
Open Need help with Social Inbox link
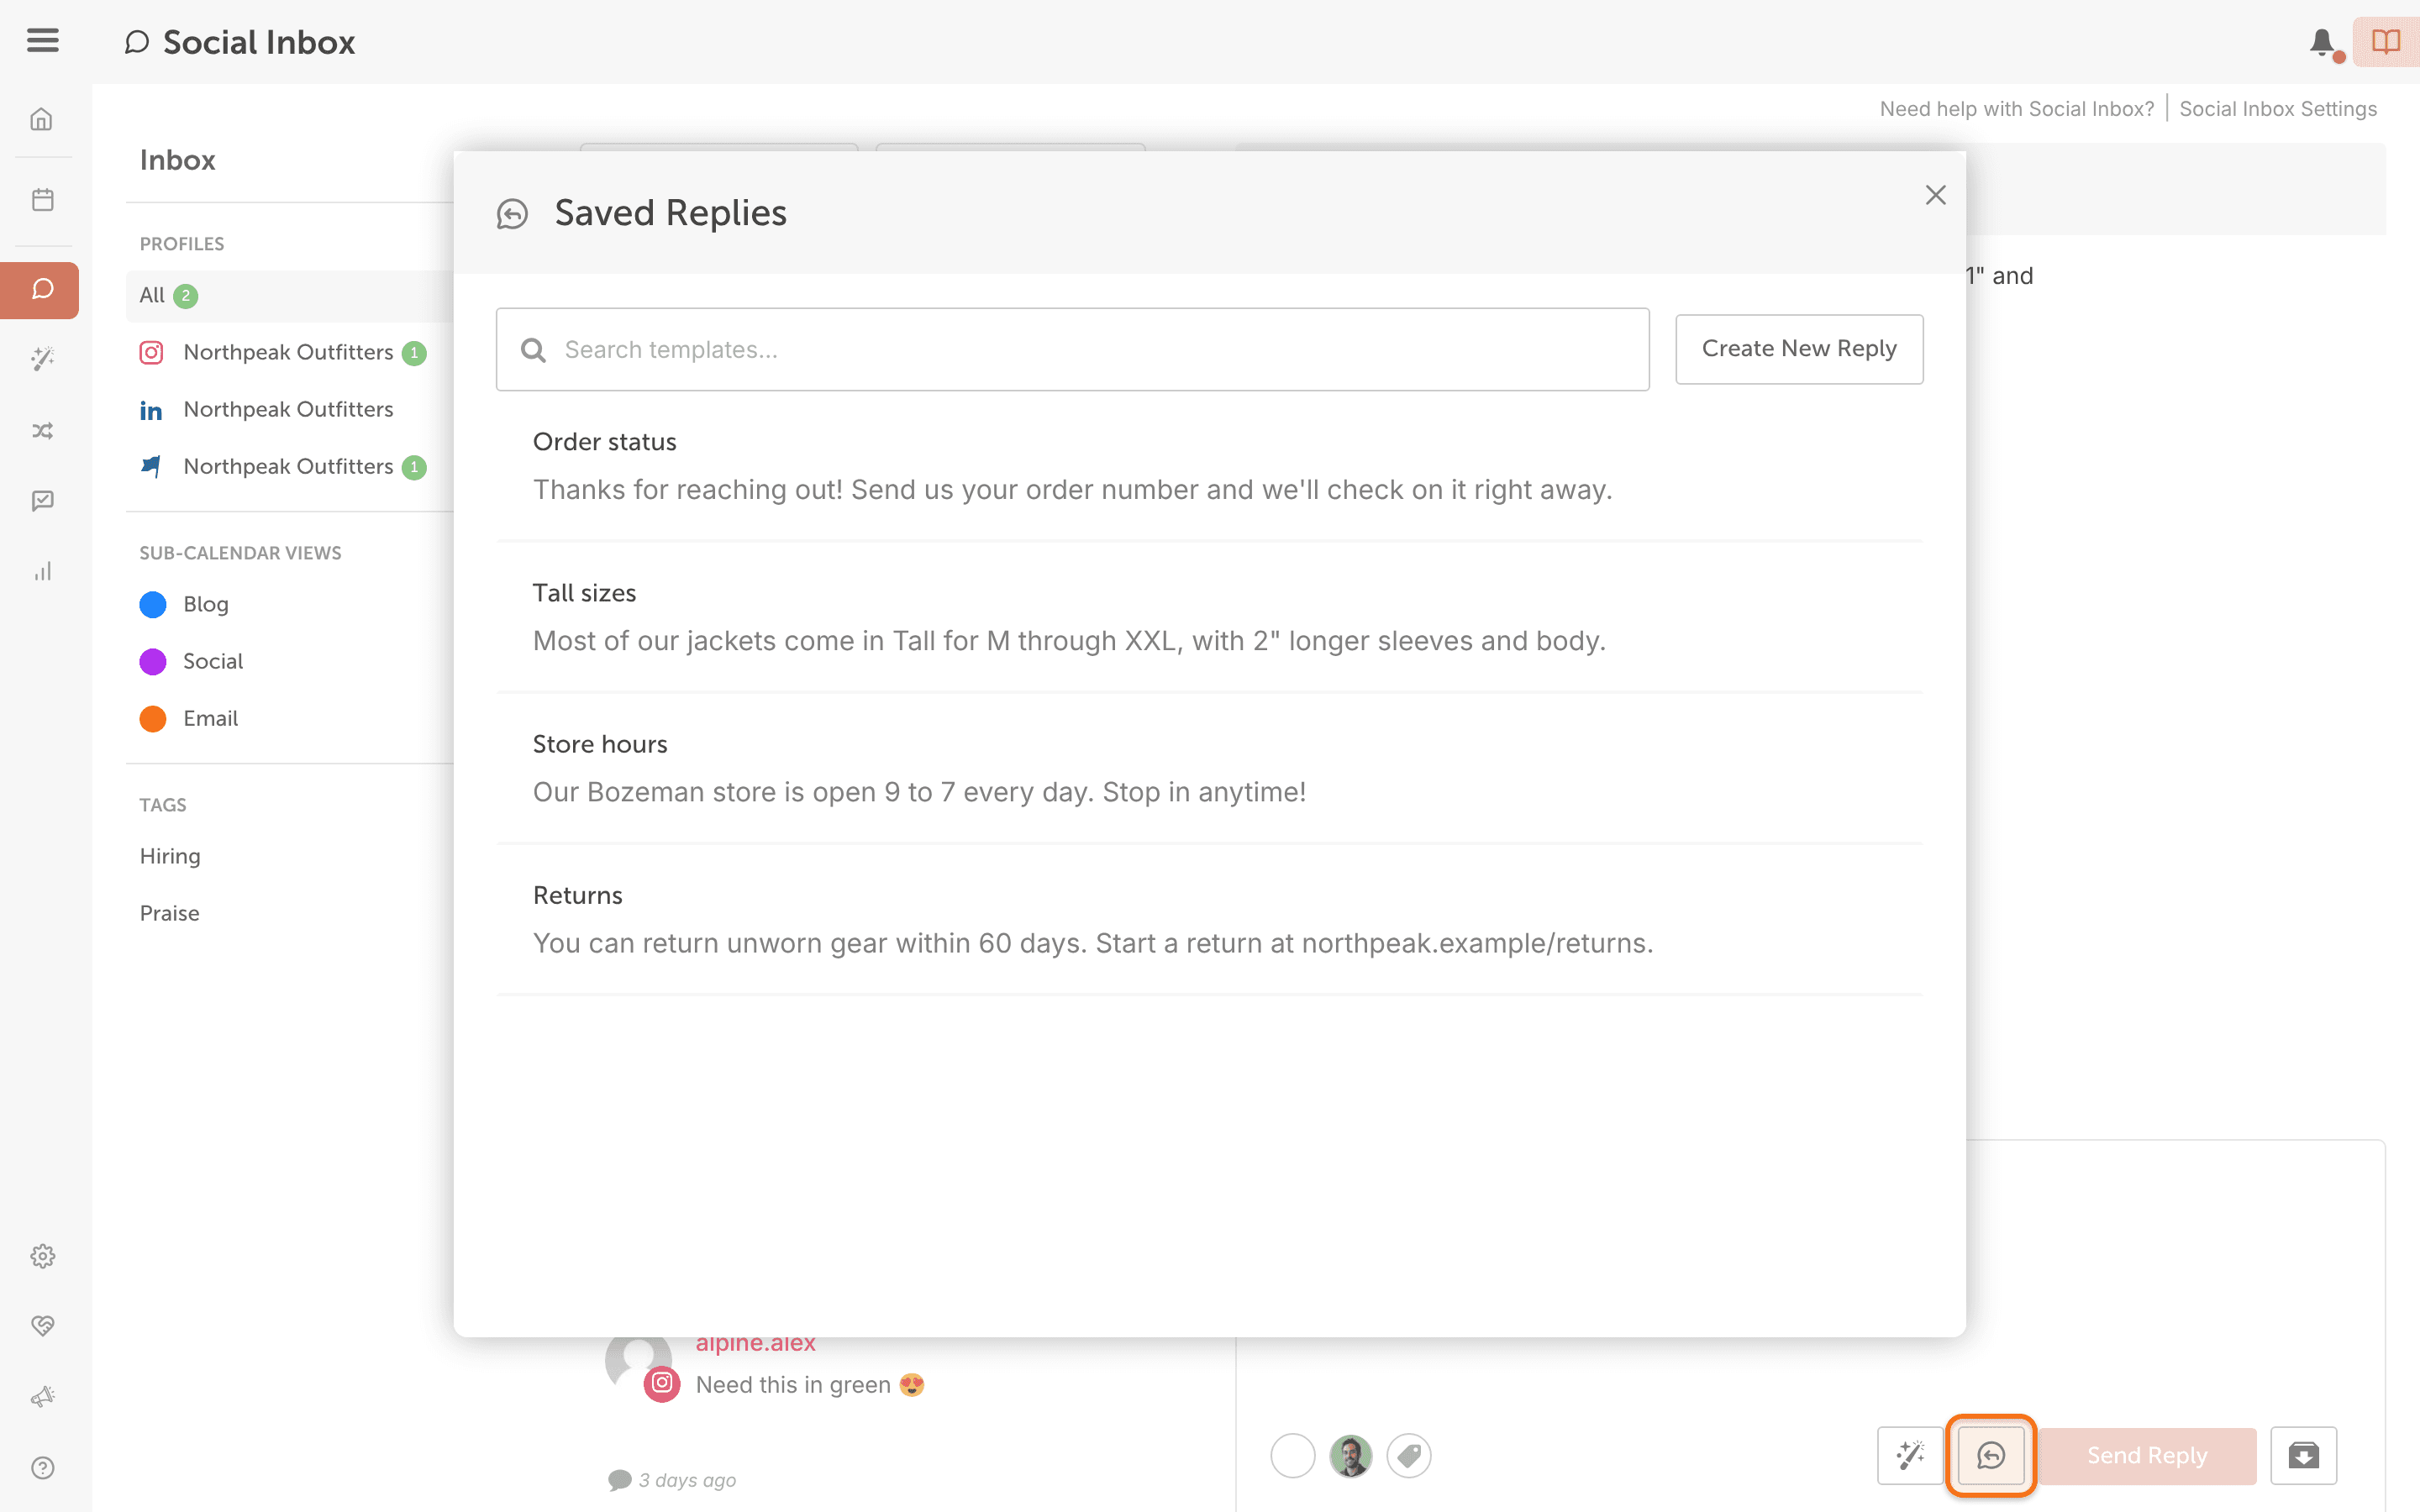pyautogui.click(x=2017, y=109)
